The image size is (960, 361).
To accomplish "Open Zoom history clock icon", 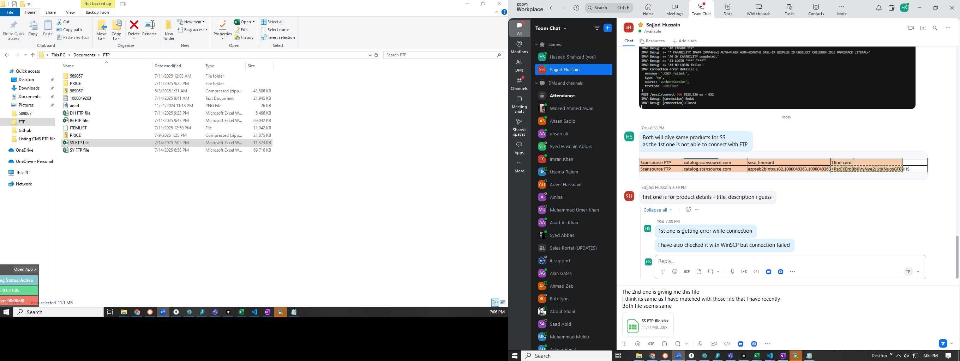I will click(576, 8).
